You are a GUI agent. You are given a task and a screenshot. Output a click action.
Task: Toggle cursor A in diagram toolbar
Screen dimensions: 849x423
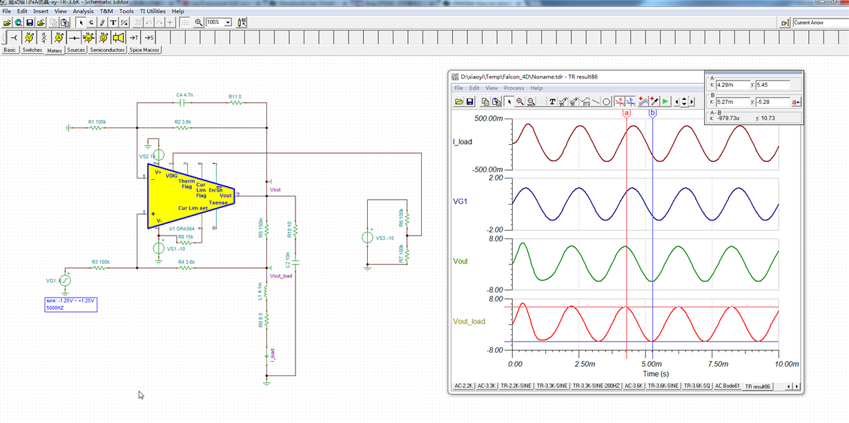(x=620, y=102)
